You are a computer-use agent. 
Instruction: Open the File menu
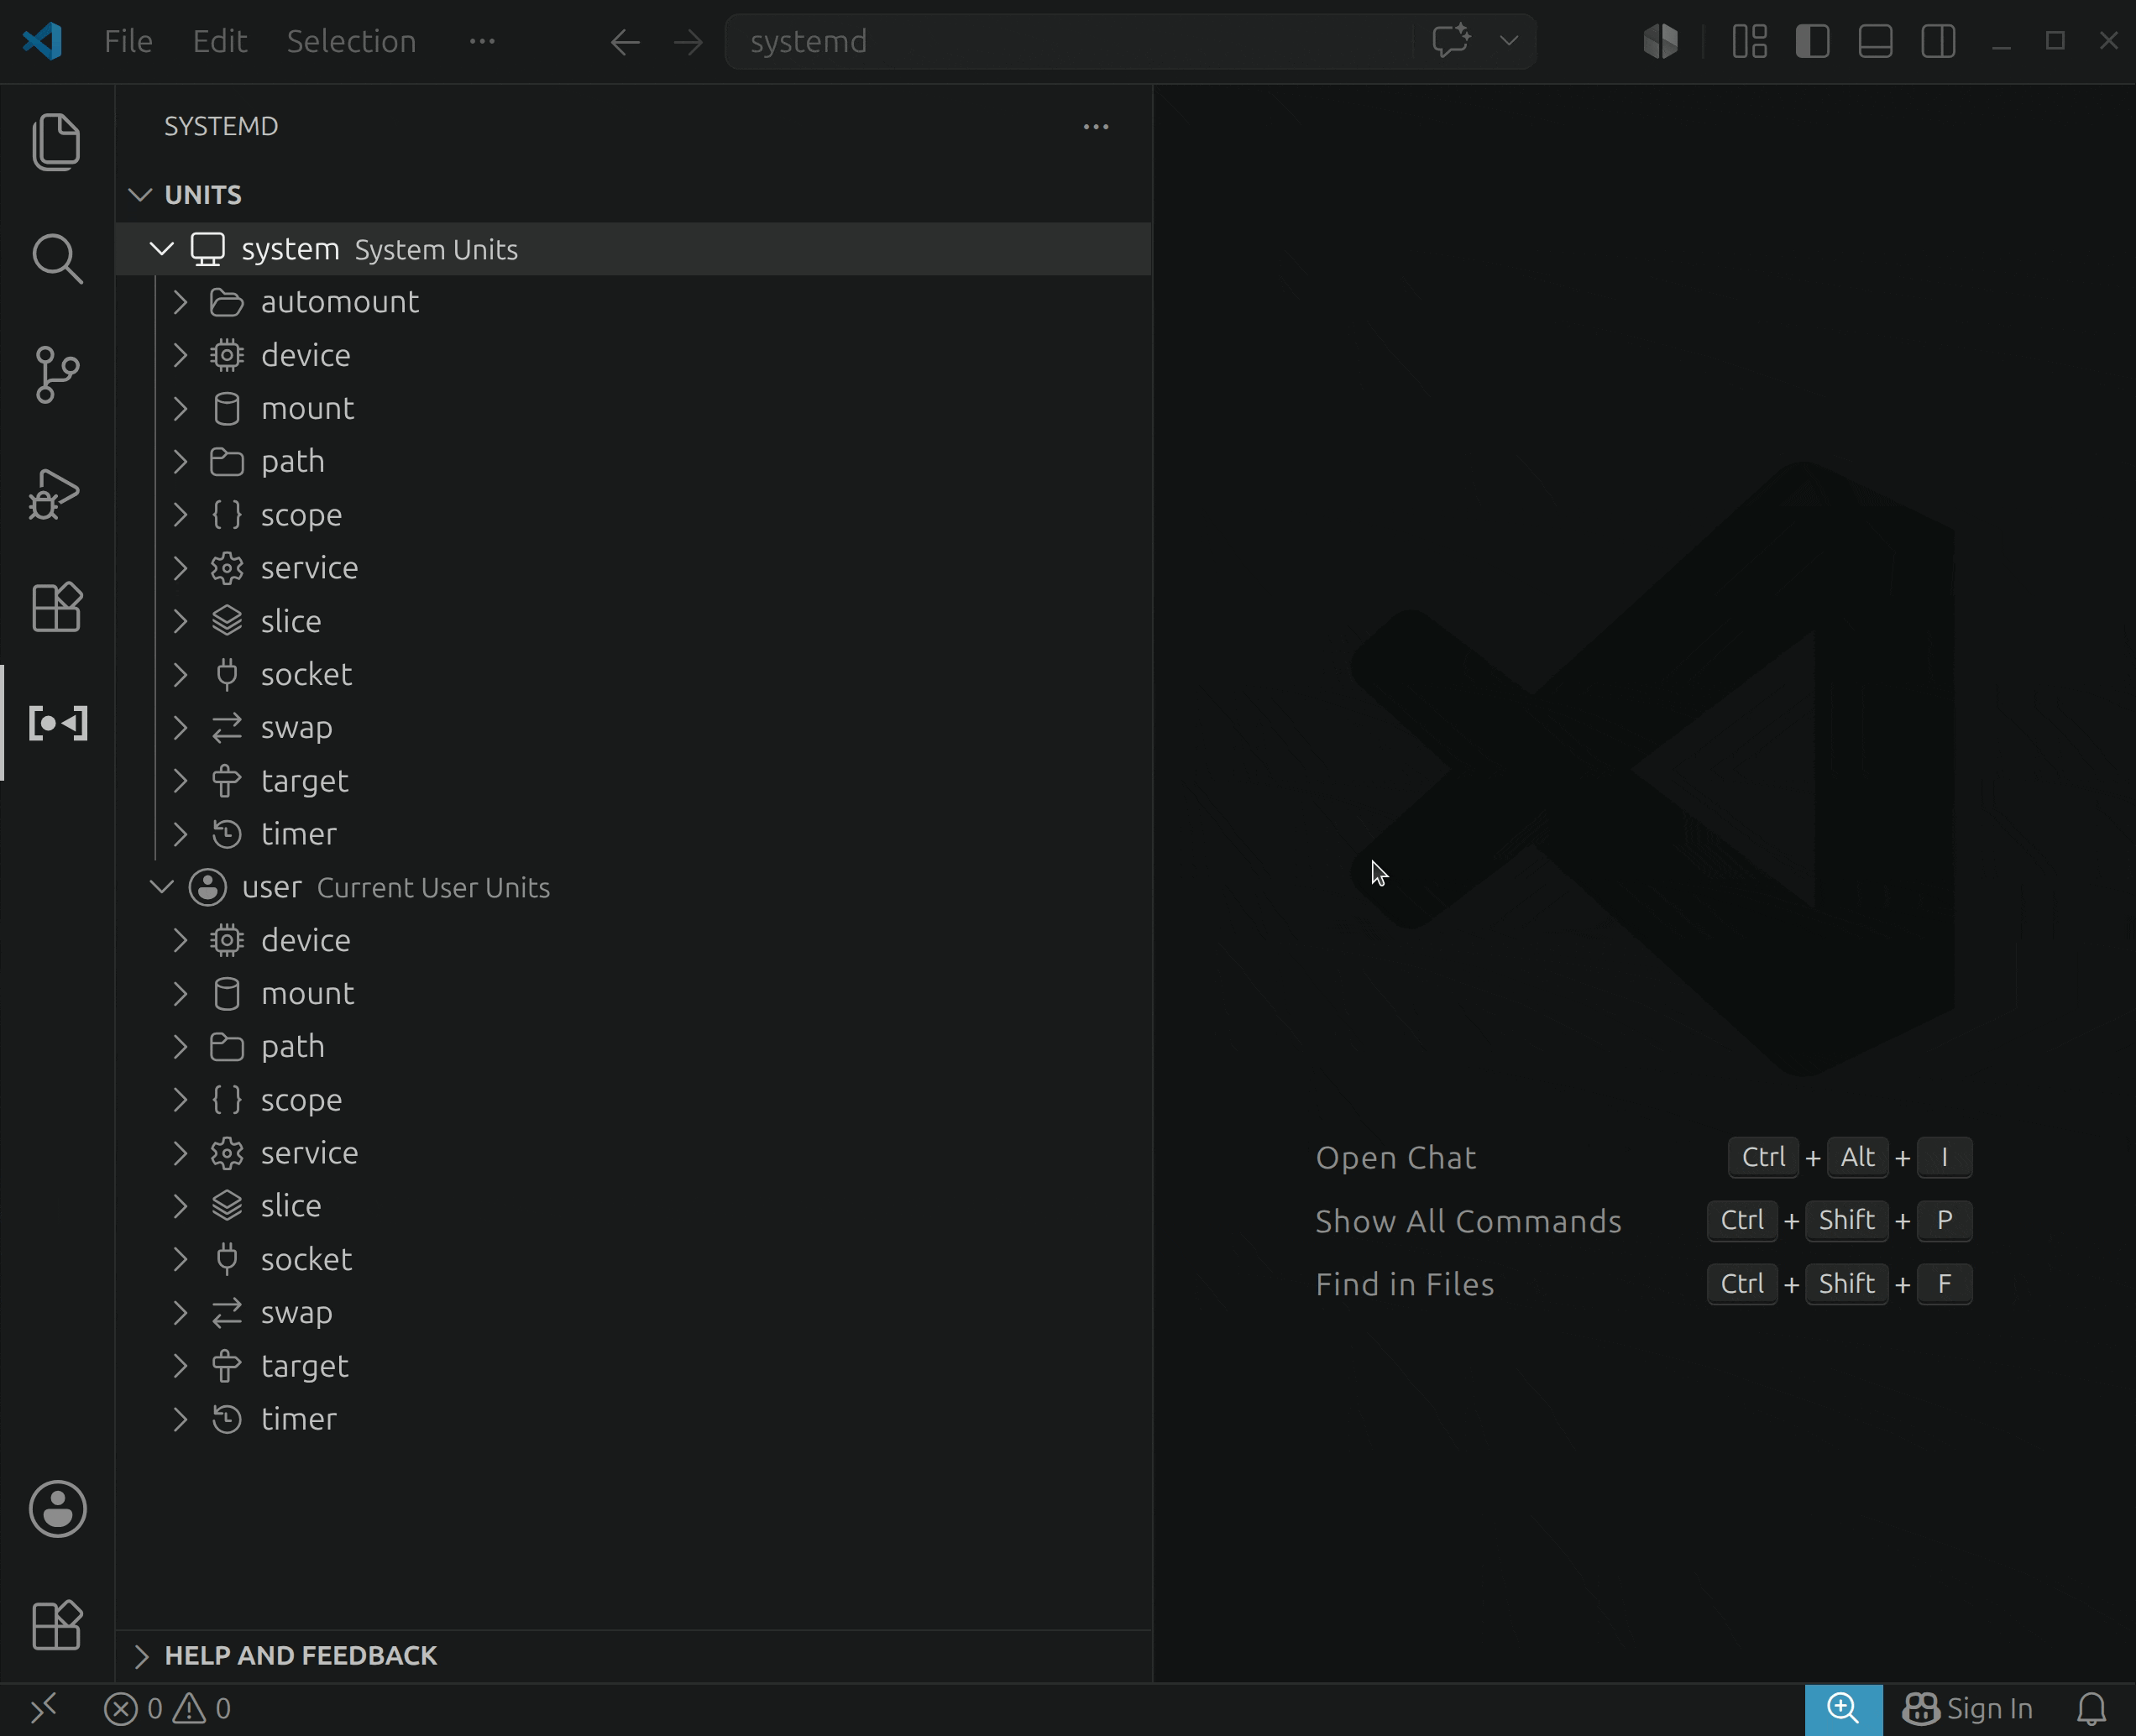tap(128, 41)
